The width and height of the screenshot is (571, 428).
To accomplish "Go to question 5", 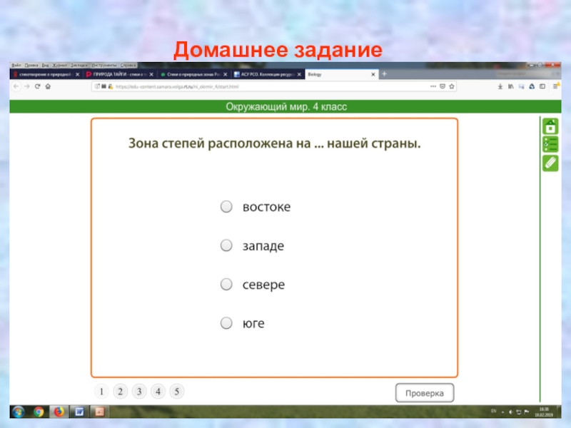I will pos(176,392).
